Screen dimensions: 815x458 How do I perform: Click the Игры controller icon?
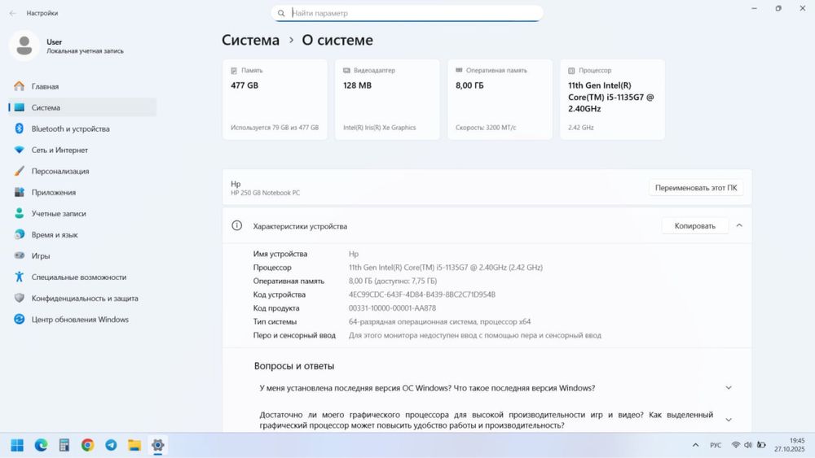[x=20, y=255]
